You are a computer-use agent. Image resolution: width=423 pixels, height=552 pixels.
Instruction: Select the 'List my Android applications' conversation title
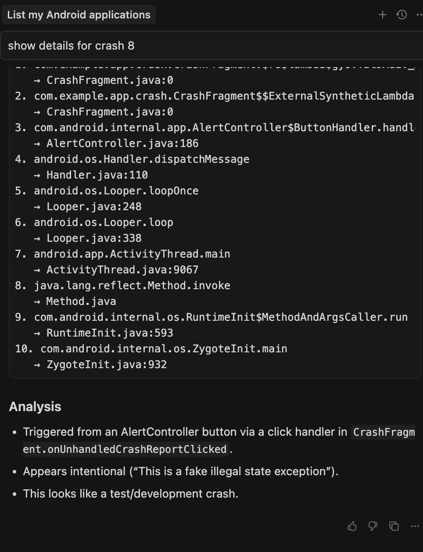79,14
